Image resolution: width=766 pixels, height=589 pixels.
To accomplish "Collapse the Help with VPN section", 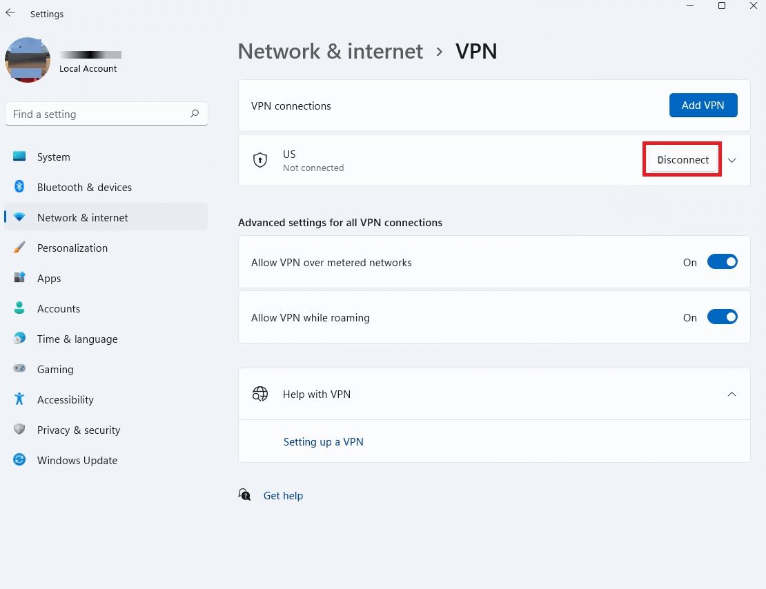I will point(731,394).
